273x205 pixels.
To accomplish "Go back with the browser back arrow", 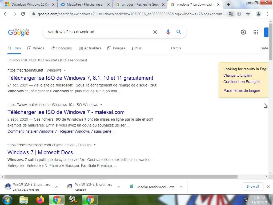I will 6,14.
